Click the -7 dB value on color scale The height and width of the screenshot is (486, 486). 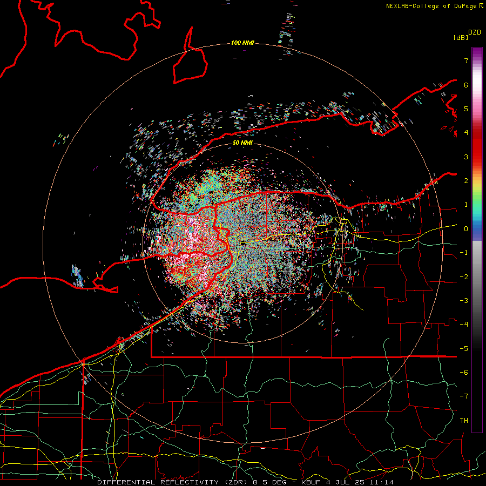[x=464, y=396]
